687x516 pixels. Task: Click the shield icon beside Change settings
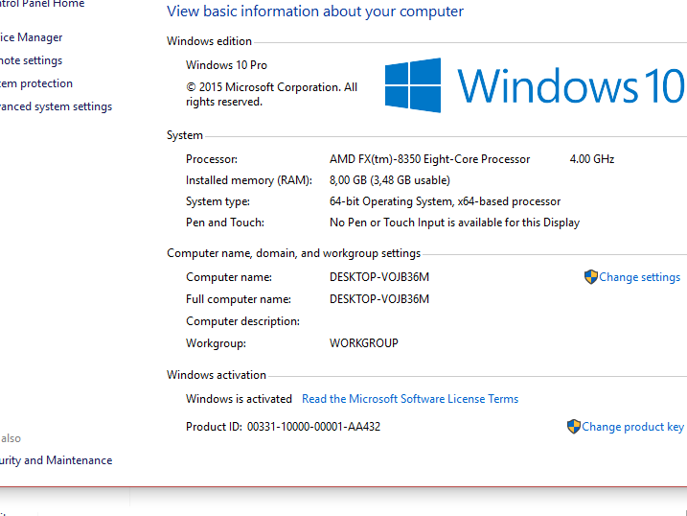point(590,277)
